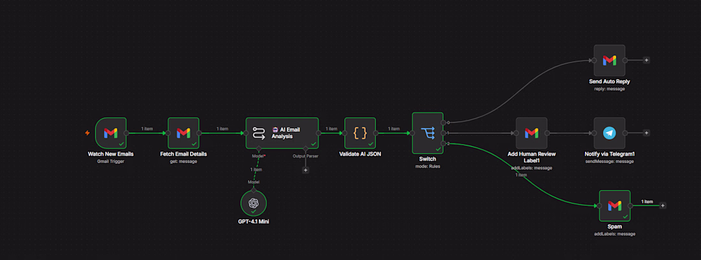
Task: Click the 'reply: message' subtitle text
Action: pyautogui.click(x=609, y=89)
